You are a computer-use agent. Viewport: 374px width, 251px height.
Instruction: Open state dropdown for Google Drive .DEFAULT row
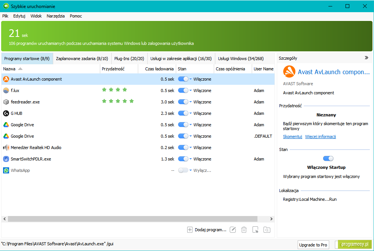coord(191,136)
